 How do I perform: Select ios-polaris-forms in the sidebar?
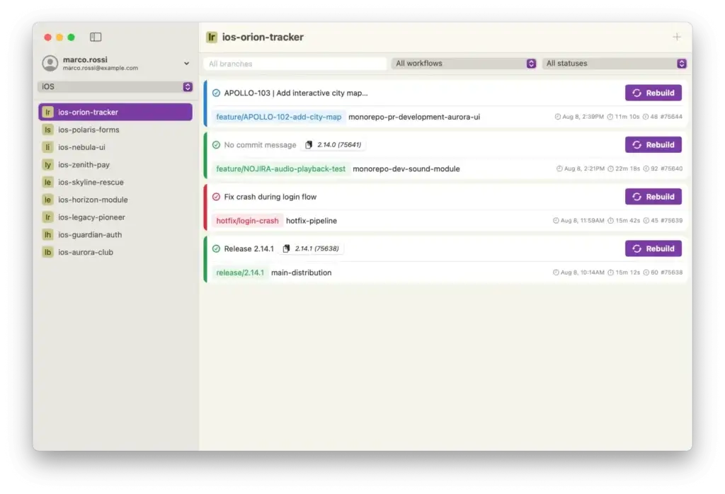pyautogui.click(x=115, y=130)
